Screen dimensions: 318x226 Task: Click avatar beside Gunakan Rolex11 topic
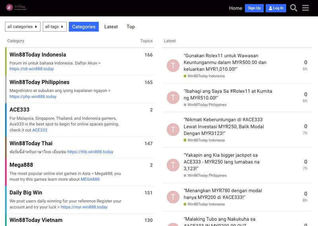click(173, 66)
